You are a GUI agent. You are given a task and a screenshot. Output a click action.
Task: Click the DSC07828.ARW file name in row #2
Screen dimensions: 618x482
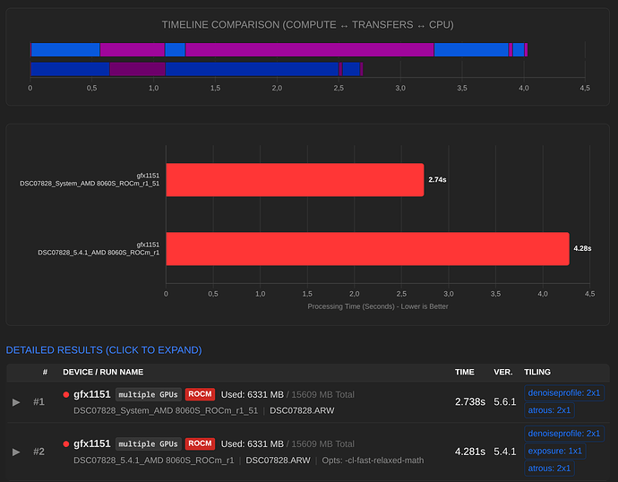(278, 460)
